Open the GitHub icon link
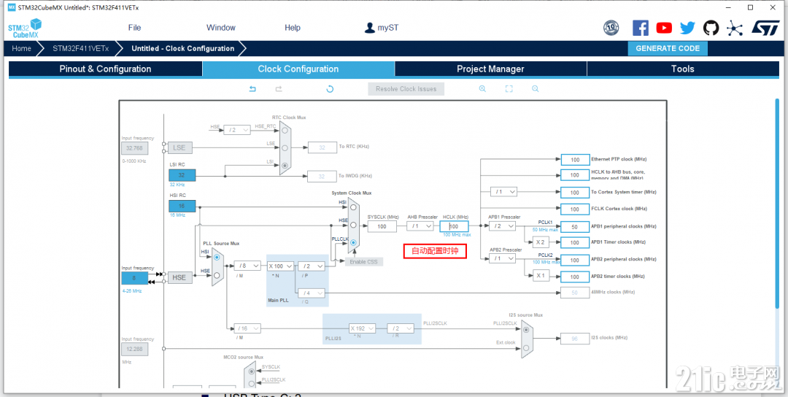The width and height of the screenshot is (788, 397). coord(711,28)
